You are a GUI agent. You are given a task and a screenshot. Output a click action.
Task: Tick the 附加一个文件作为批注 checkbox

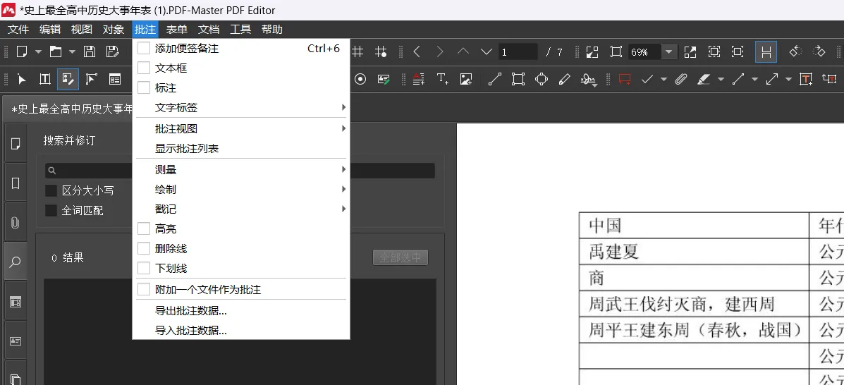click(144, 289)
